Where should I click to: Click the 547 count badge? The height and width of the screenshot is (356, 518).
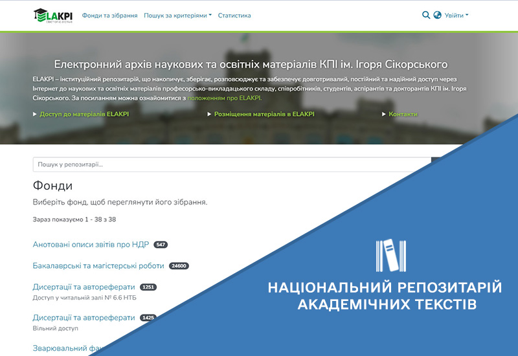[x=161, y=245]
